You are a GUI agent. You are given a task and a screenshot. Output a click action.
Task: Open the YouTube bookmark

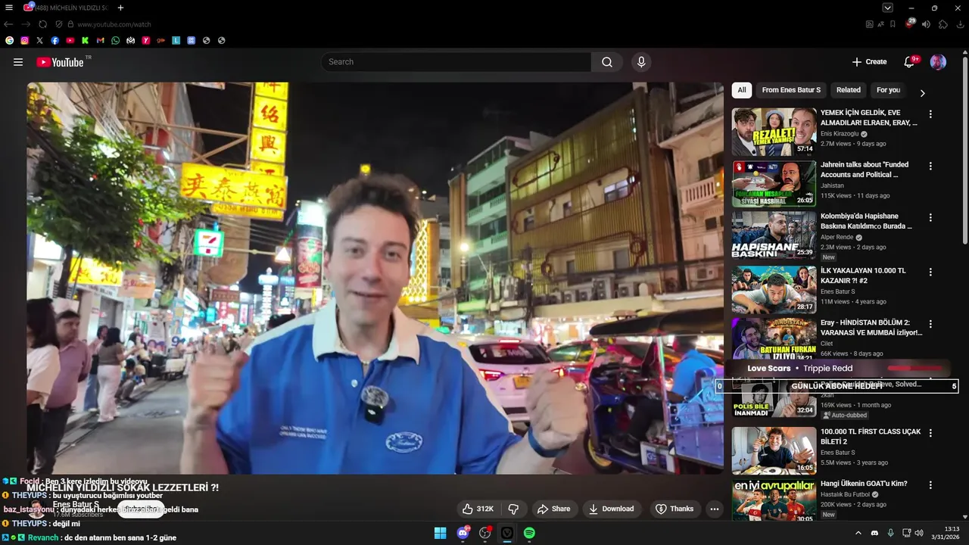coord(70,40)
